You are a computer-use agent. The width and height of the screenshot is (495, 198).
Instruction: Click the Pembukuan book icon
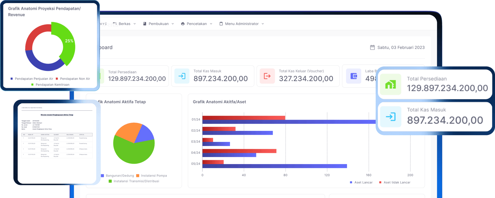coord(145,24)
